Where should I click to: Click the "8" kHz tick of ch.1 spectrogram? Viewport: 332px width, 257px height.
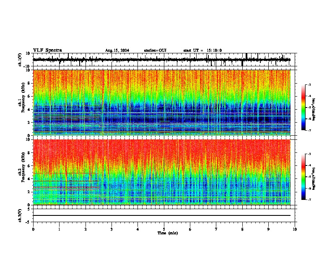pyautogui.click(x=29, y=83)
